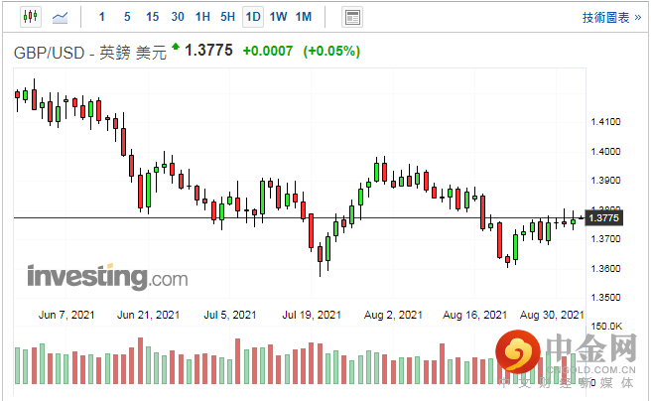Click the Investing.com watermark logo
Screen dimensions: 651x401
pyautogui.click(x=107, y=275)
